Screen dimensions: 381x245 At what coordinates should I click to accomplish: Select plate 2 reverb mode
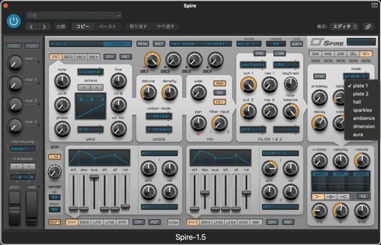pos(361,94)
